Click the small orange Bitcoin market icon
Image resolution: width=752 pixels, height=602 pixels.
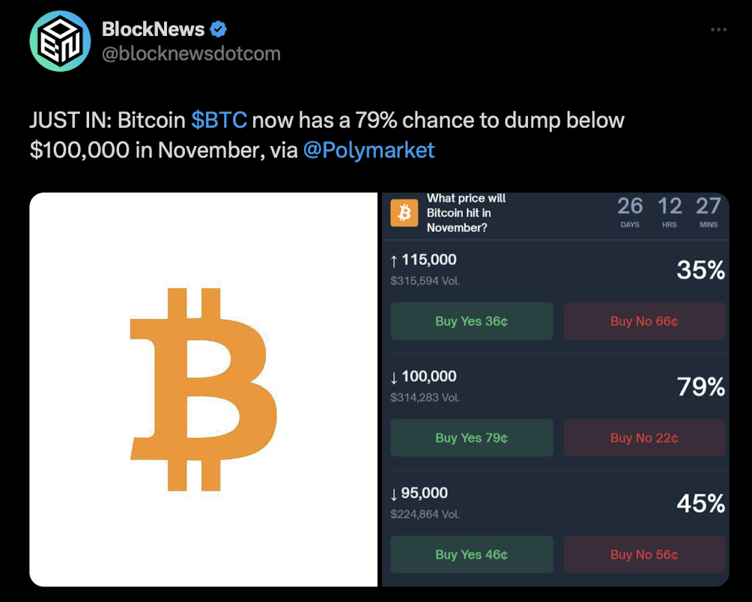[404, 213]
